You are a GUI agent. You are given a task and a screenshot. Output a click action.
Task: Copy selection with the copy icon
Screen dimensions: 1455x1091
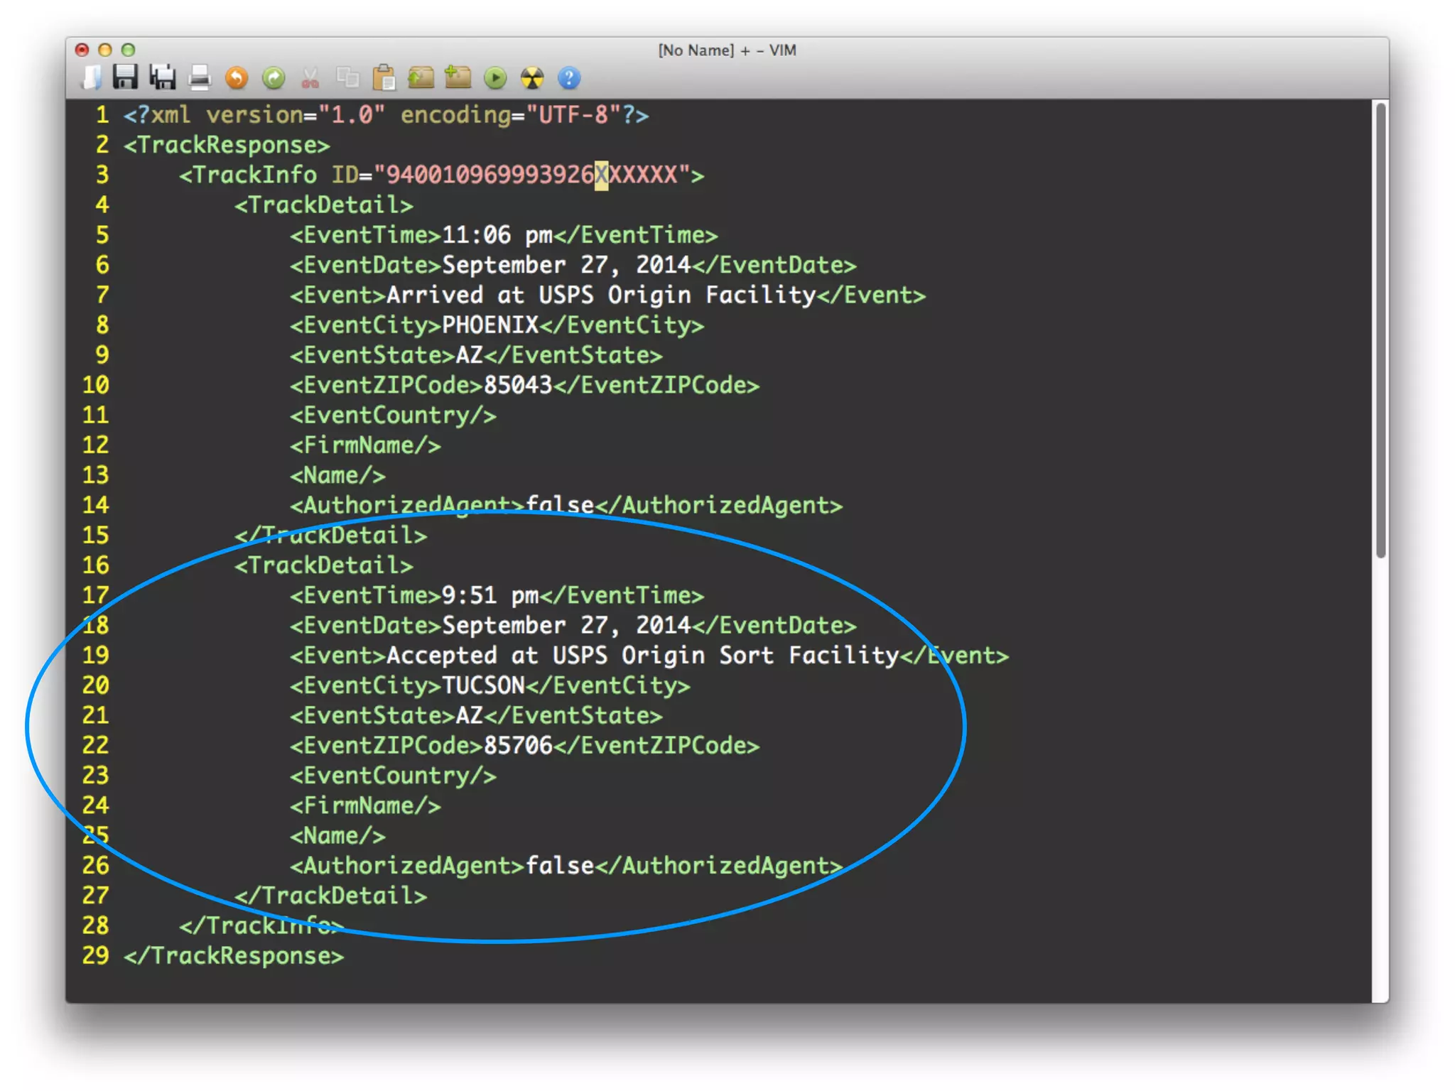pyautogui.click(x=347, y=77)
